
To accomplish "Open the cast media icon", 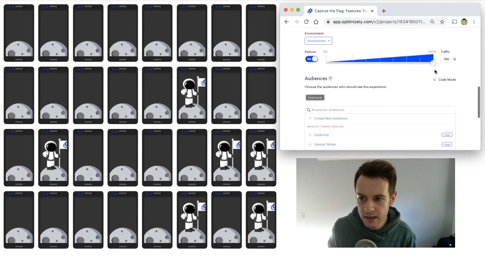I will [x=454, y=22].
